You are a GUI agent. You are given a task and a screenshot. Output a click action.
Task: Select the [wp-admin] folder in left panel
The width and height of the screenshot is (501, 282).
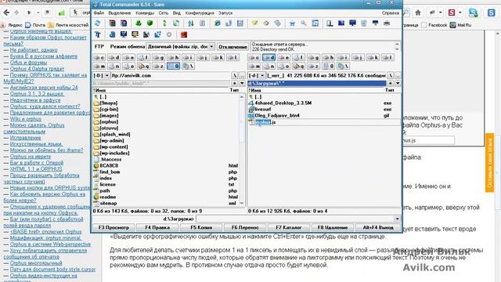[x=111, y=141]
